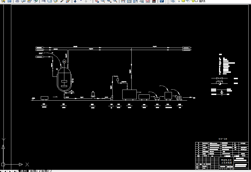Open the DesignCenter icon
Image resolution: width=251 pixels, height=172 pixels.
(129, 1)
